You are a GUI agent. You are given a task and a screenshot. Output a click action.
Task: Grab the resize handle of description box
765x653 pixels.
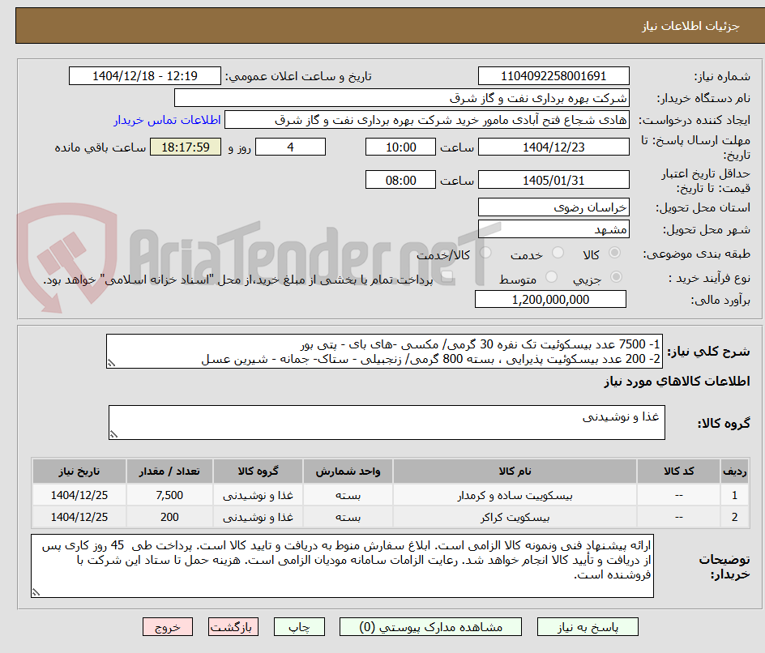(111, 363)
